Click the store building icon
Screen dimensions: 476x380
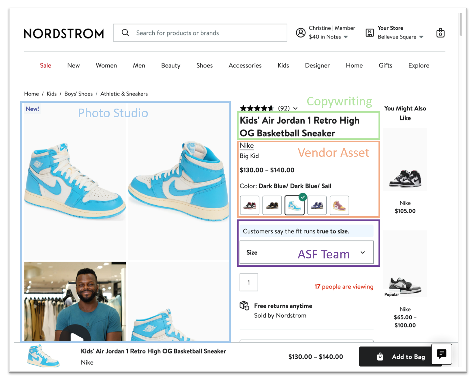(370, 33)
